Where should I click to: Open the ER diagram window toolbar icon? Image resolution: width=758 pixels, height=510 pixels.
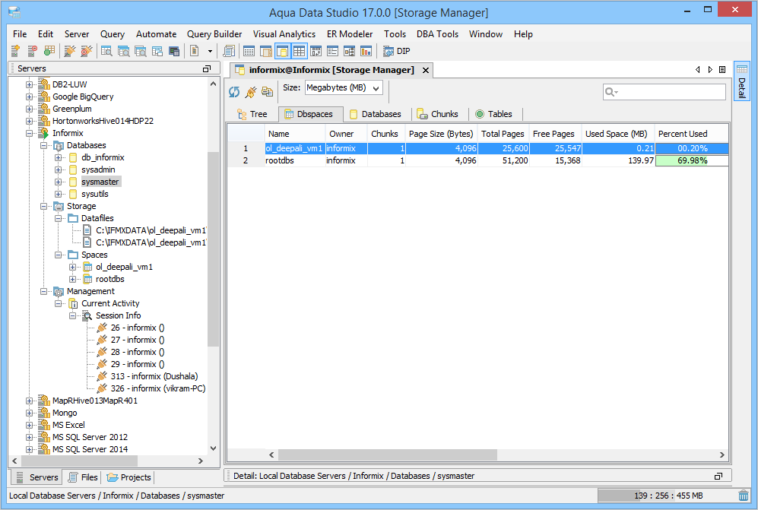tap(349, 51)
